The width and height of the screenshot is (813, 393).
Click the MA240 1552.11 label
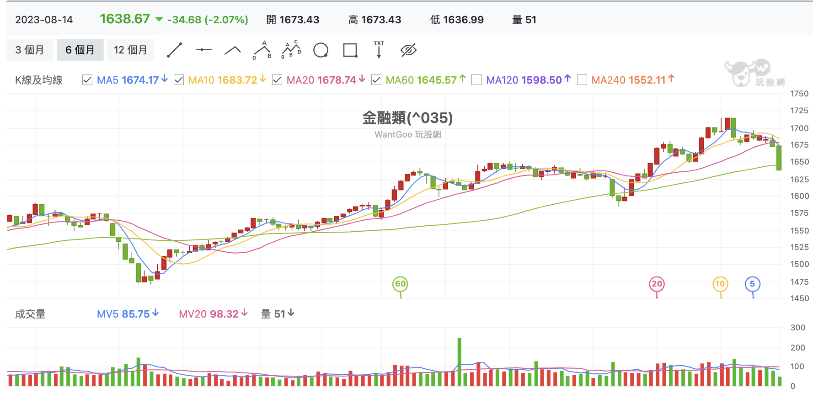click(x=633, y=80)
